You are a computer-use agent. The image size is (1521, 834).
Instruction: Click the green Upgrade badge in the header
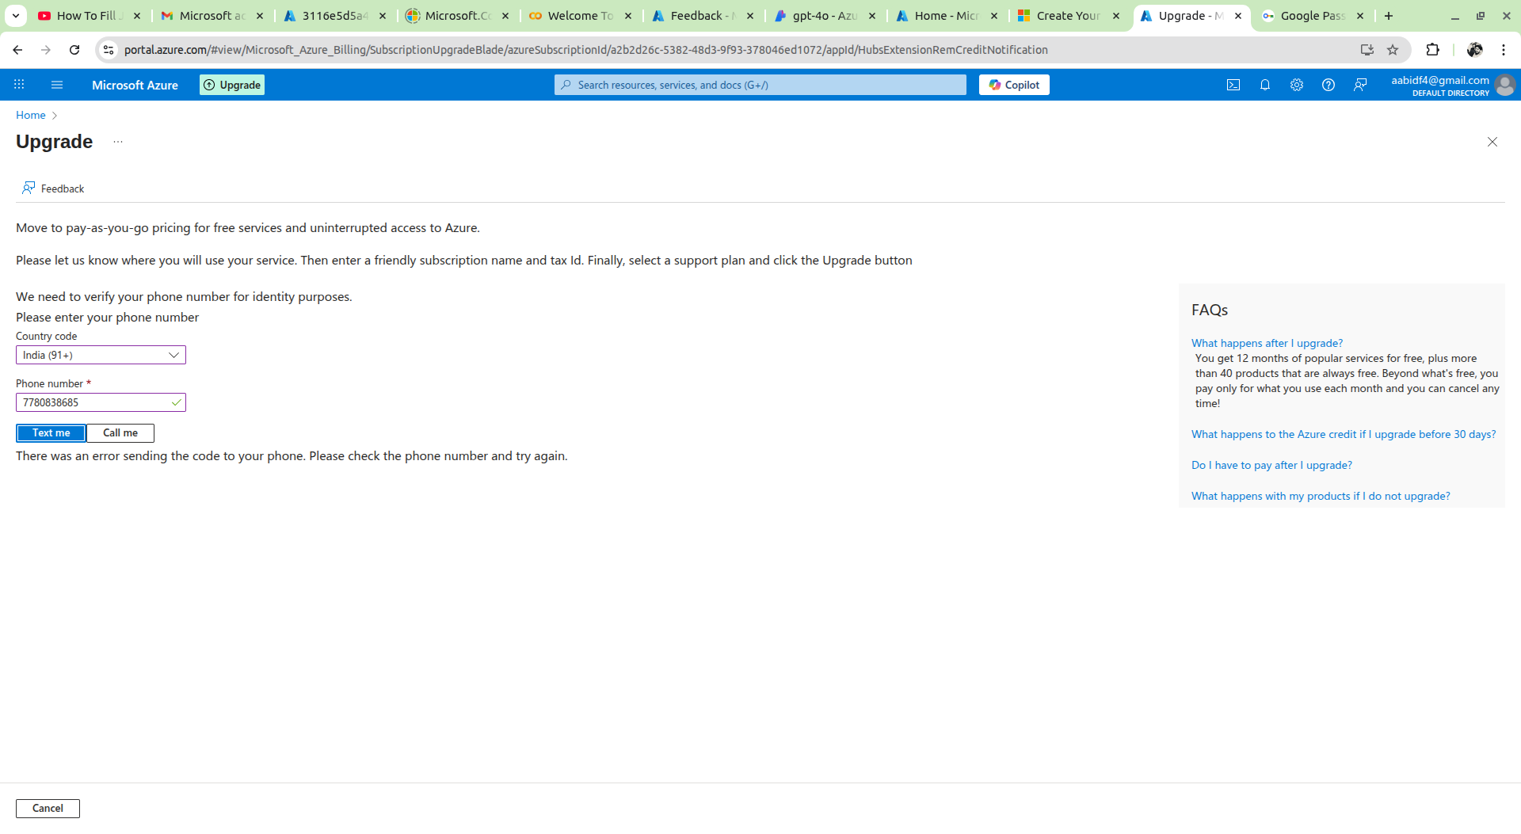pyautogui.click(x=232, y=85)
